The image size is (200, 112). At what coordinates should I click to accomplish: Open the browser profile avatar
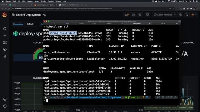(194, 9)
